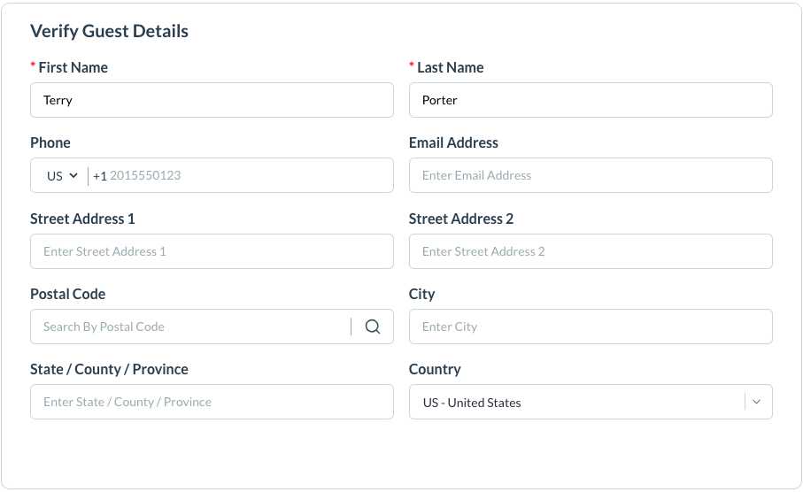Screen dimensions: 803x492
Task: Click the Enter State / County / Province field
Action: click(x=212, y=402)
